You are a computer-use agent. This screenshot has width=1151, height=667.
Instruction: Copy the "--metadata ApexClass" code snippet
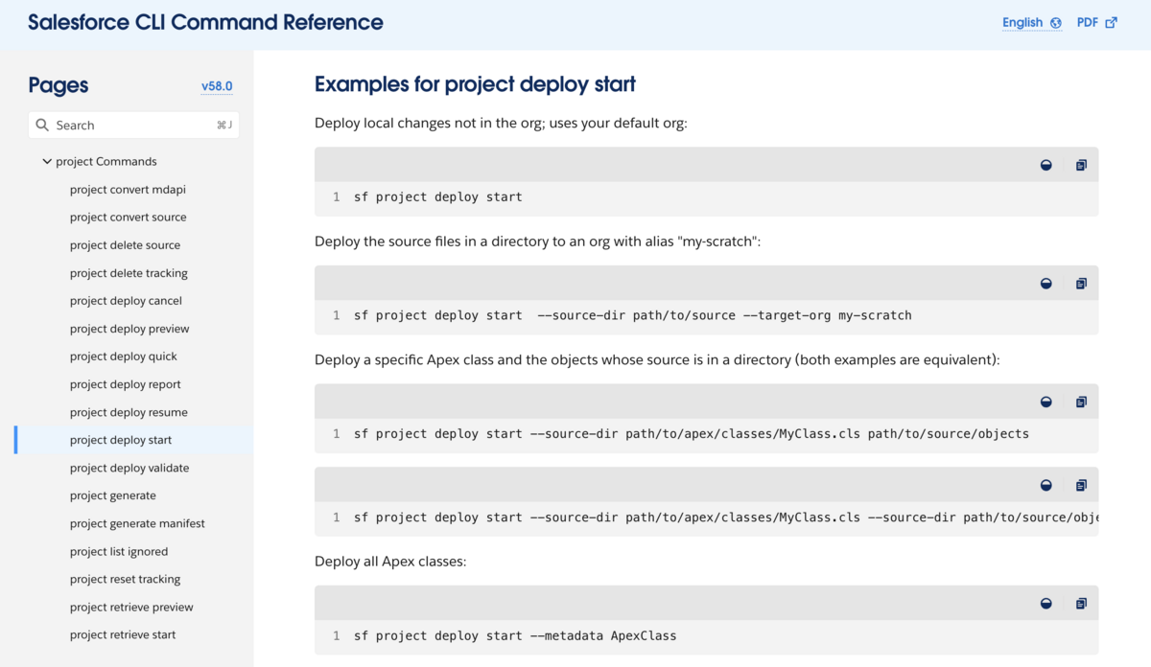point(1081,603)
